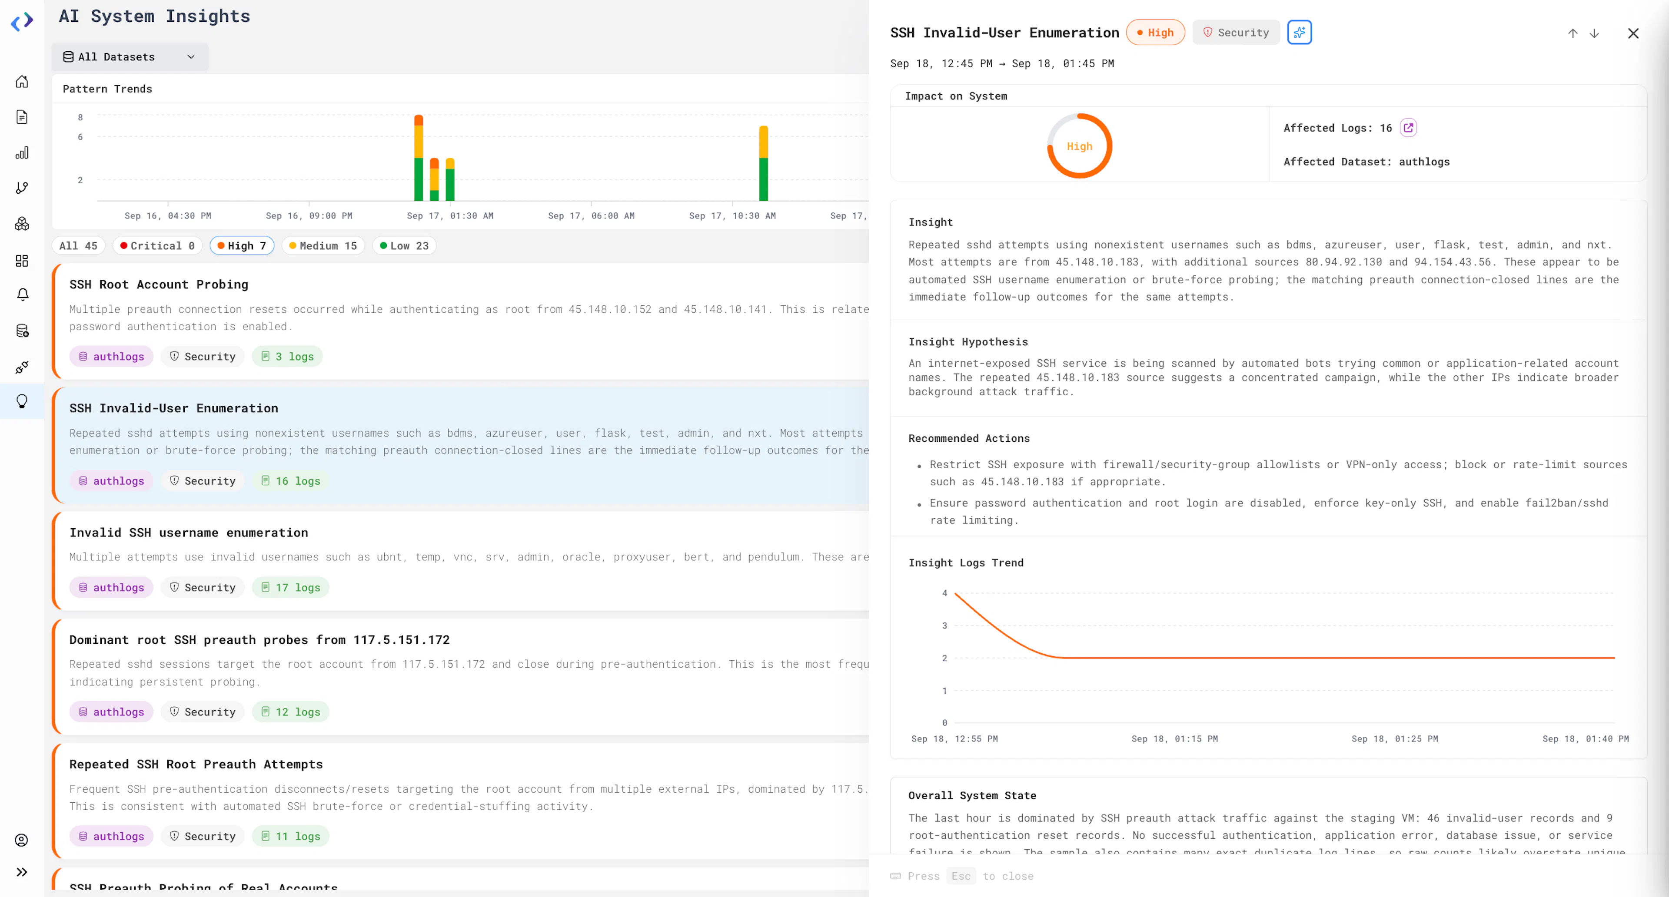
Task: Click the AI sparkle icon beside Security
Action: pyautogui.click(x=1299, y=33)
